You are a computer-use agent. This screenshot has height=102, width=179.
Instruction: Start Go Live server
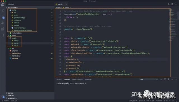pos(167,101)
